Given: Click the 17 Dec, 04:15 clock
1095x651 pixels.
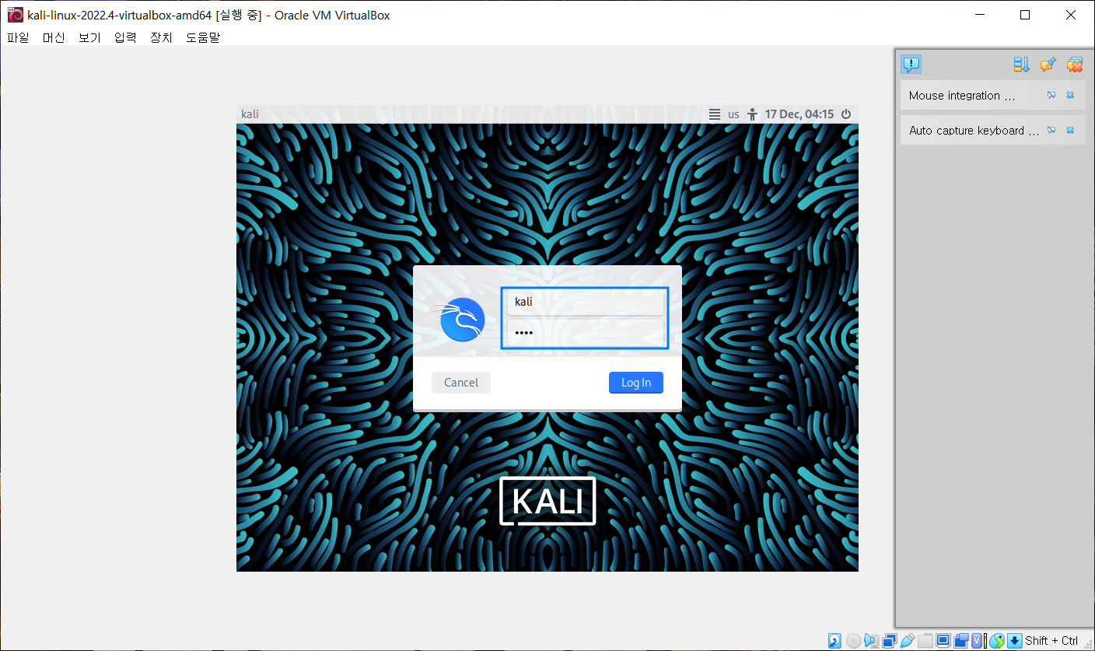Looking at the screenshot, I should [799, 114].
